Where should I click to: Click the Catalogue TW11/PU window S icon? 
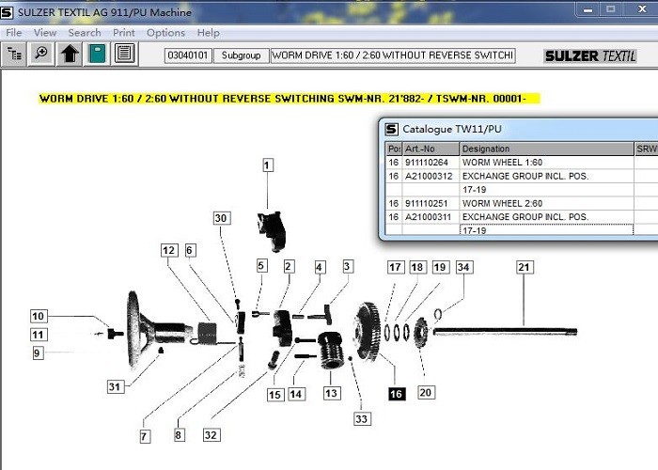(x=392, y=130)
